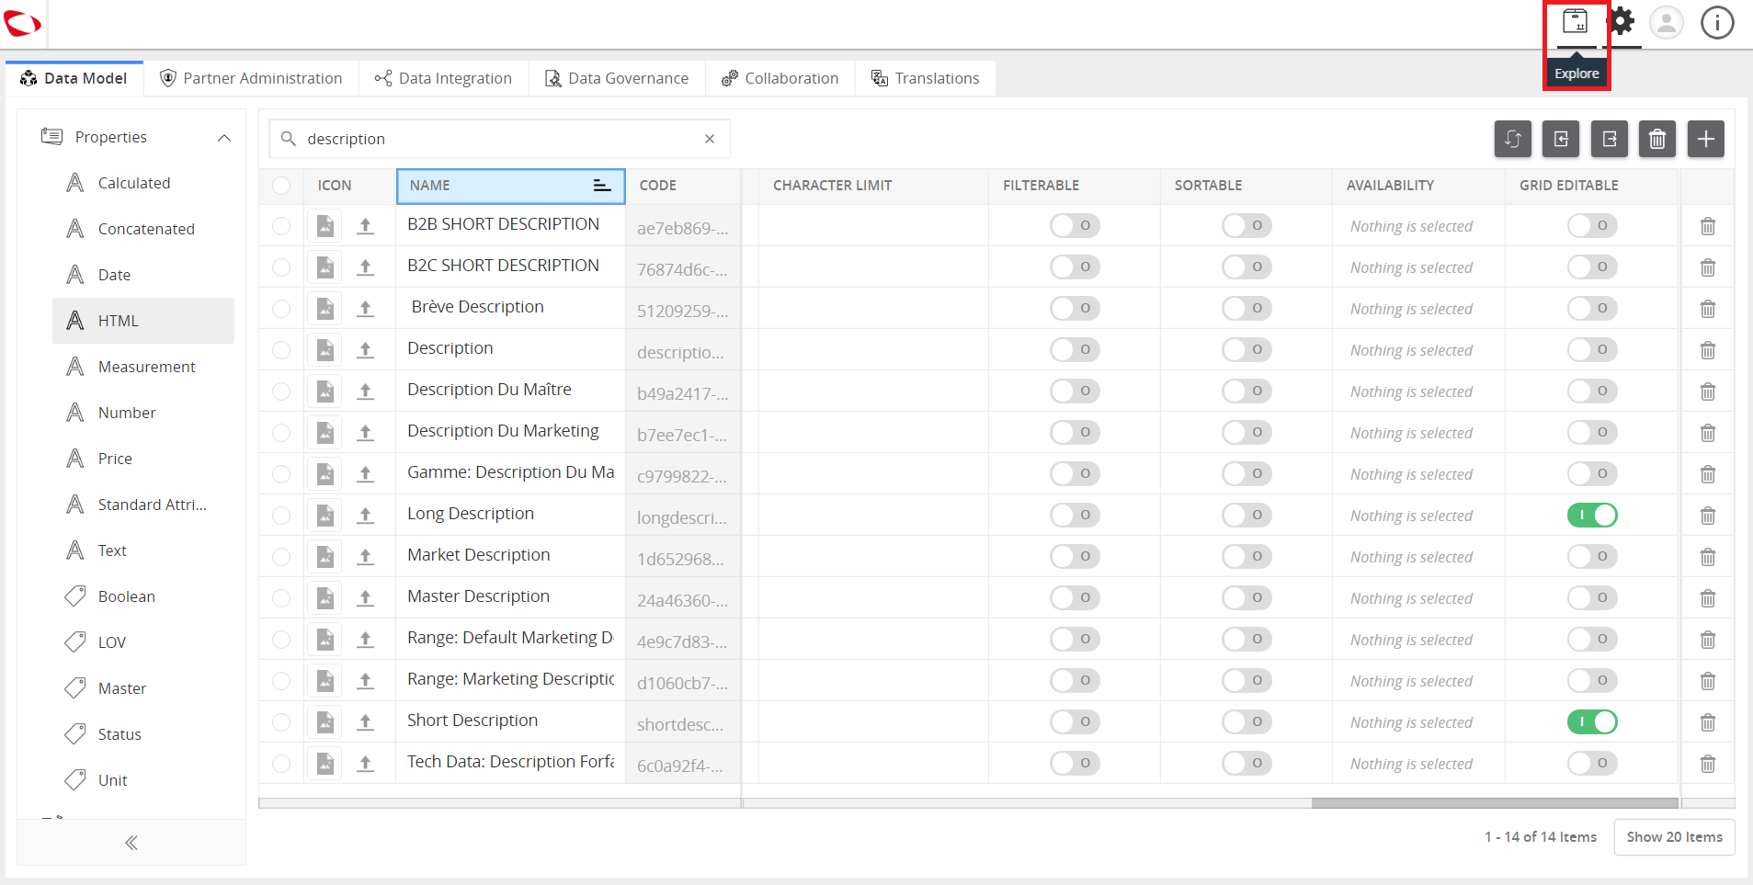This screenshot has width=1753, height=885.
Task: Select the header select-all checkbox
Action: pos(281,186)
